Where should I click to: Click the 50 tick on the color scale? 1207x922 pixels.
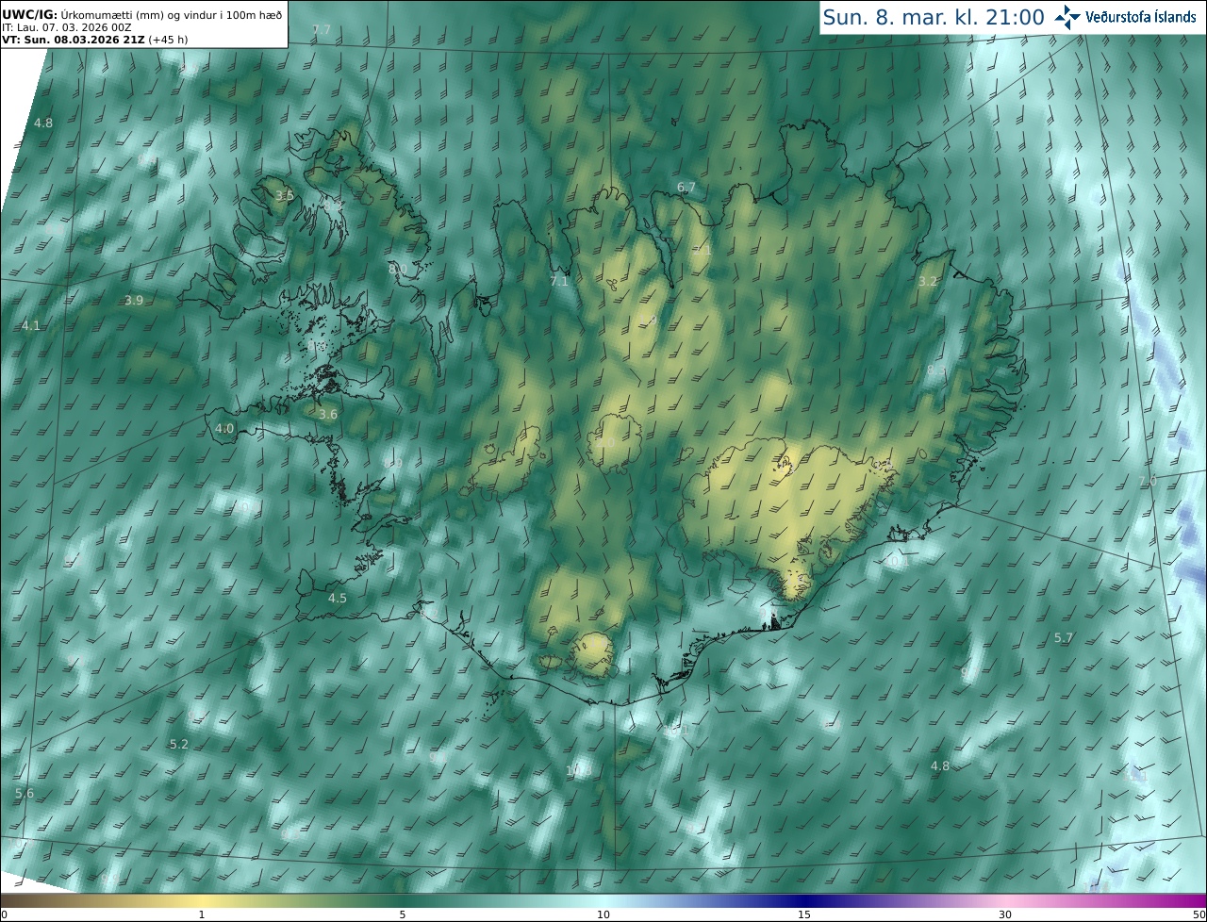click(x=1199, y=914)
